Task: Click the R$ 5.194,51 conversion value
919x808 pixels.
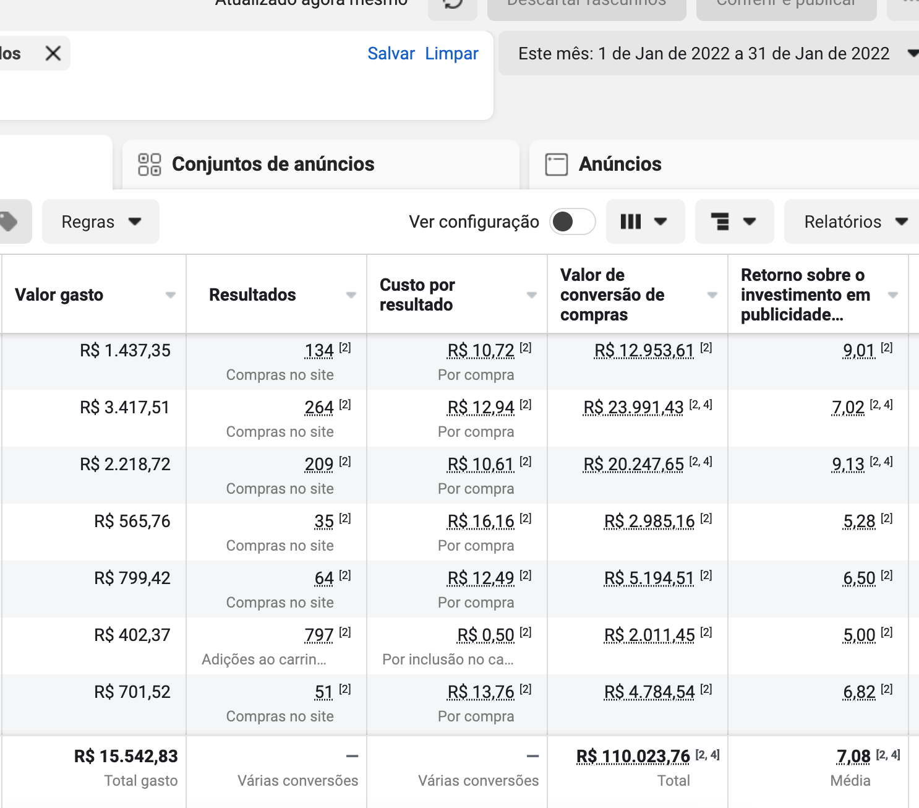Action: 649,578
